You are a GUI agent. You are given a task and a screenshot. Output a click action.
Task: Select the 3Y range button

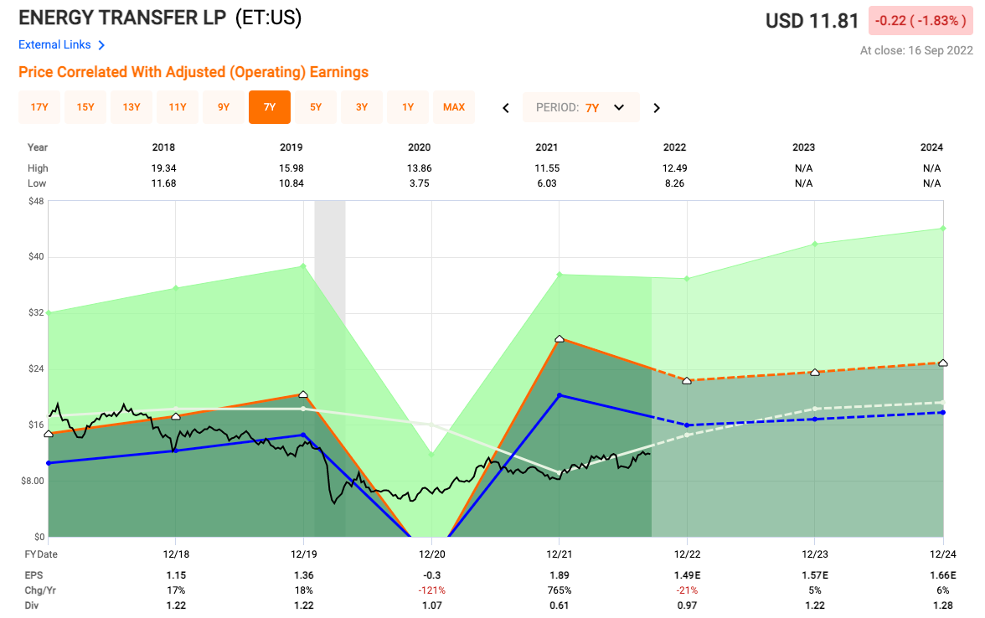362,107
